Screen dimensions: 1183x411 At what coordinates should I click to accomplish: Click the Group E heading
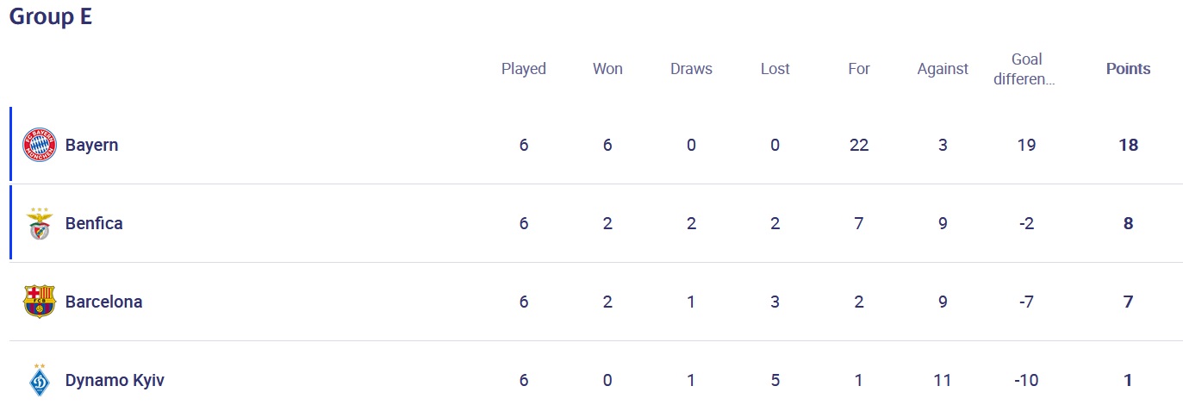pos(51,16)
